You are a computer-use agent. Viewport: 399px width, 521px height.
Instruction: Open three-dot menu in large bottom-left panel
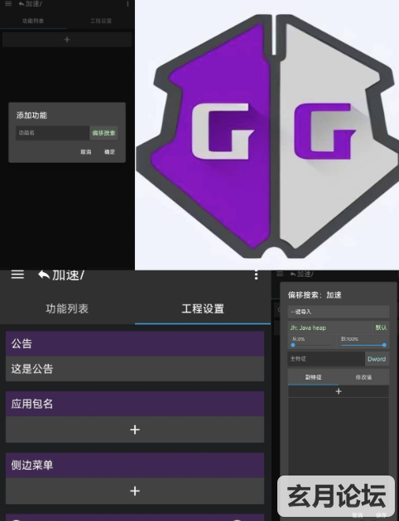pos(256,275)
